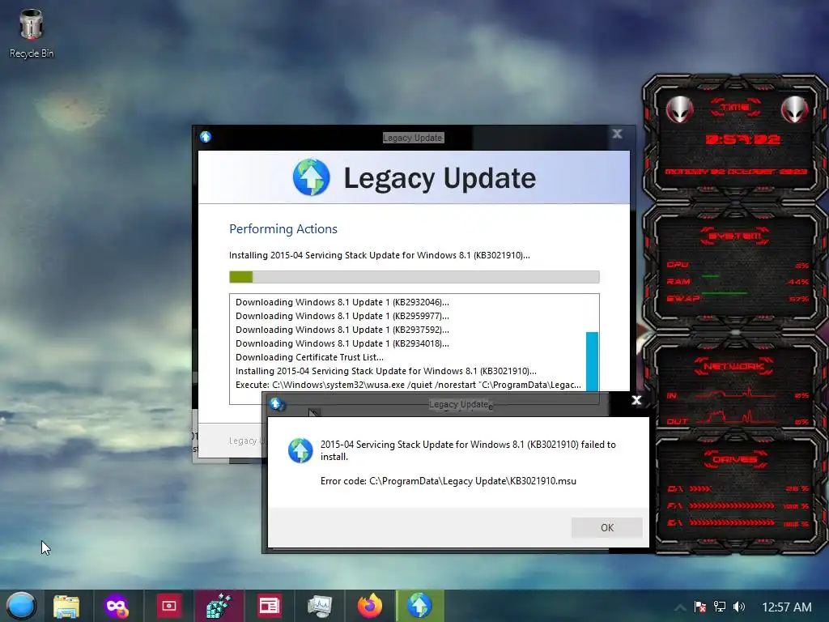
Task: Click the date line in TIME widget
Action: (736, 172)
